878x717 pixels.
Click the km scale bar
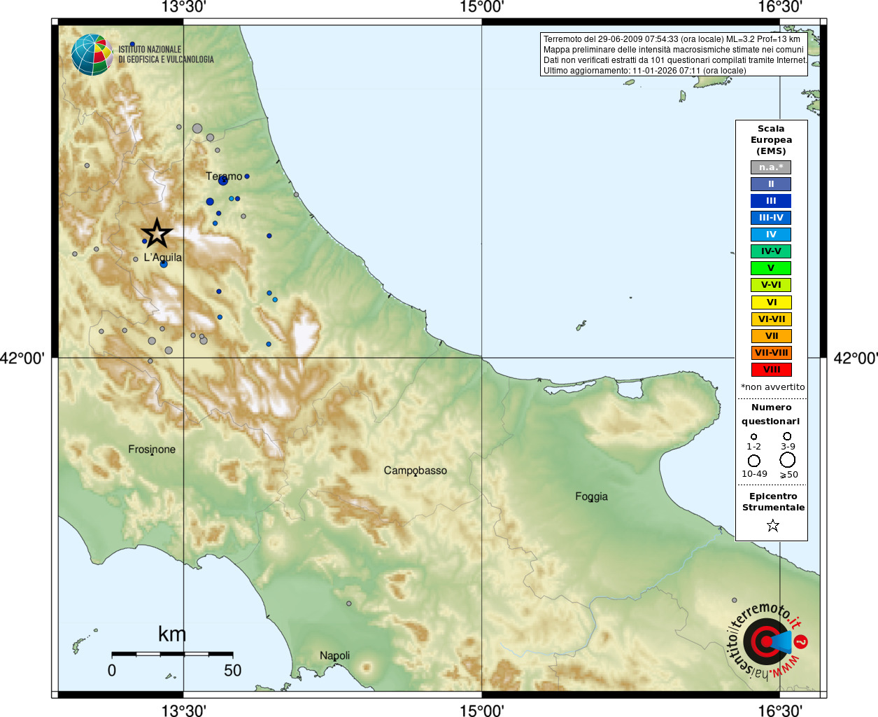[x=172, y=654]
